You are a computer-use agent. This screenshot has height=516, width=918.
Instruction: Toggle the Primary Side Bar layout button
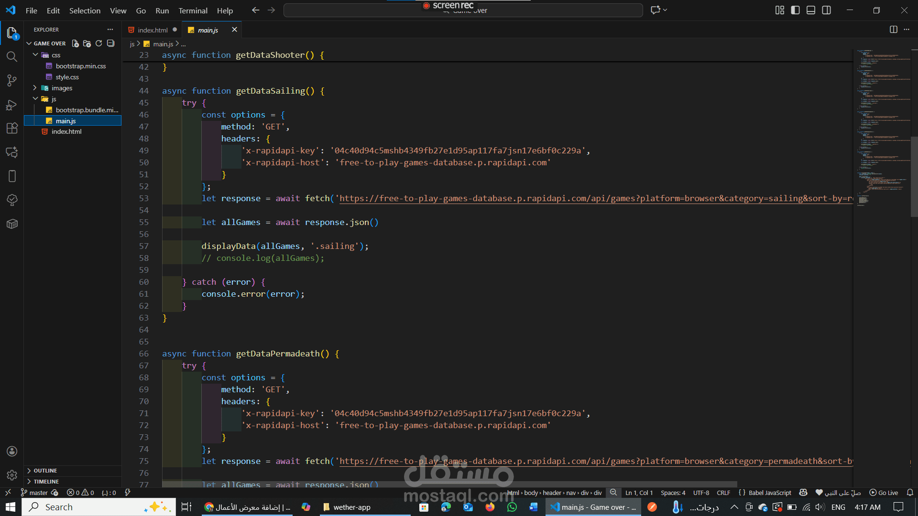point(795,10)
